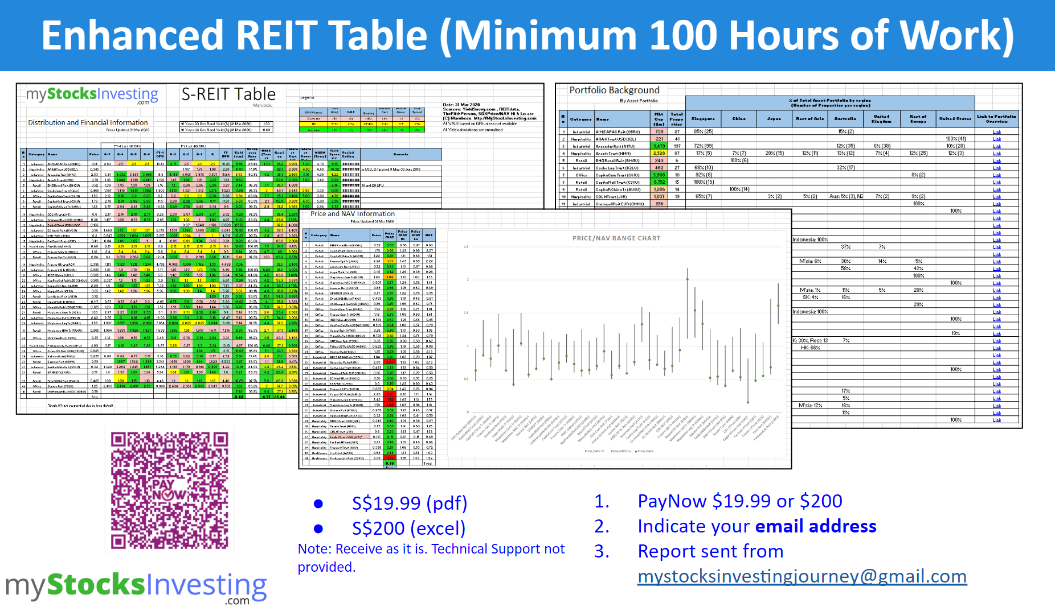Open the mystocksinvestingjourney@gmail.com email link

point(802,576)
